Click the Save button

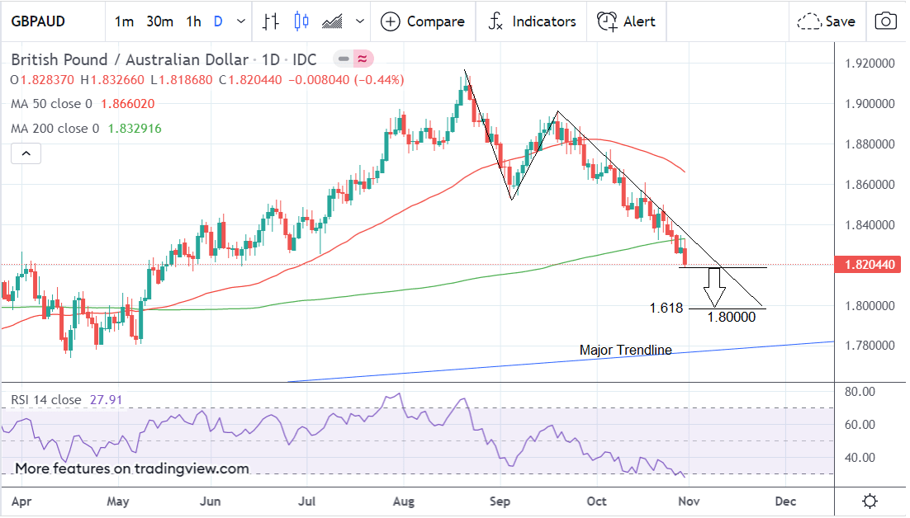tap(827, 21)
